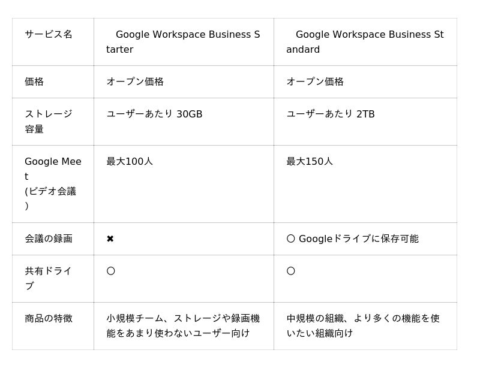Click the 共有ドライブ circle in the Starter column

tap(111, 271)
